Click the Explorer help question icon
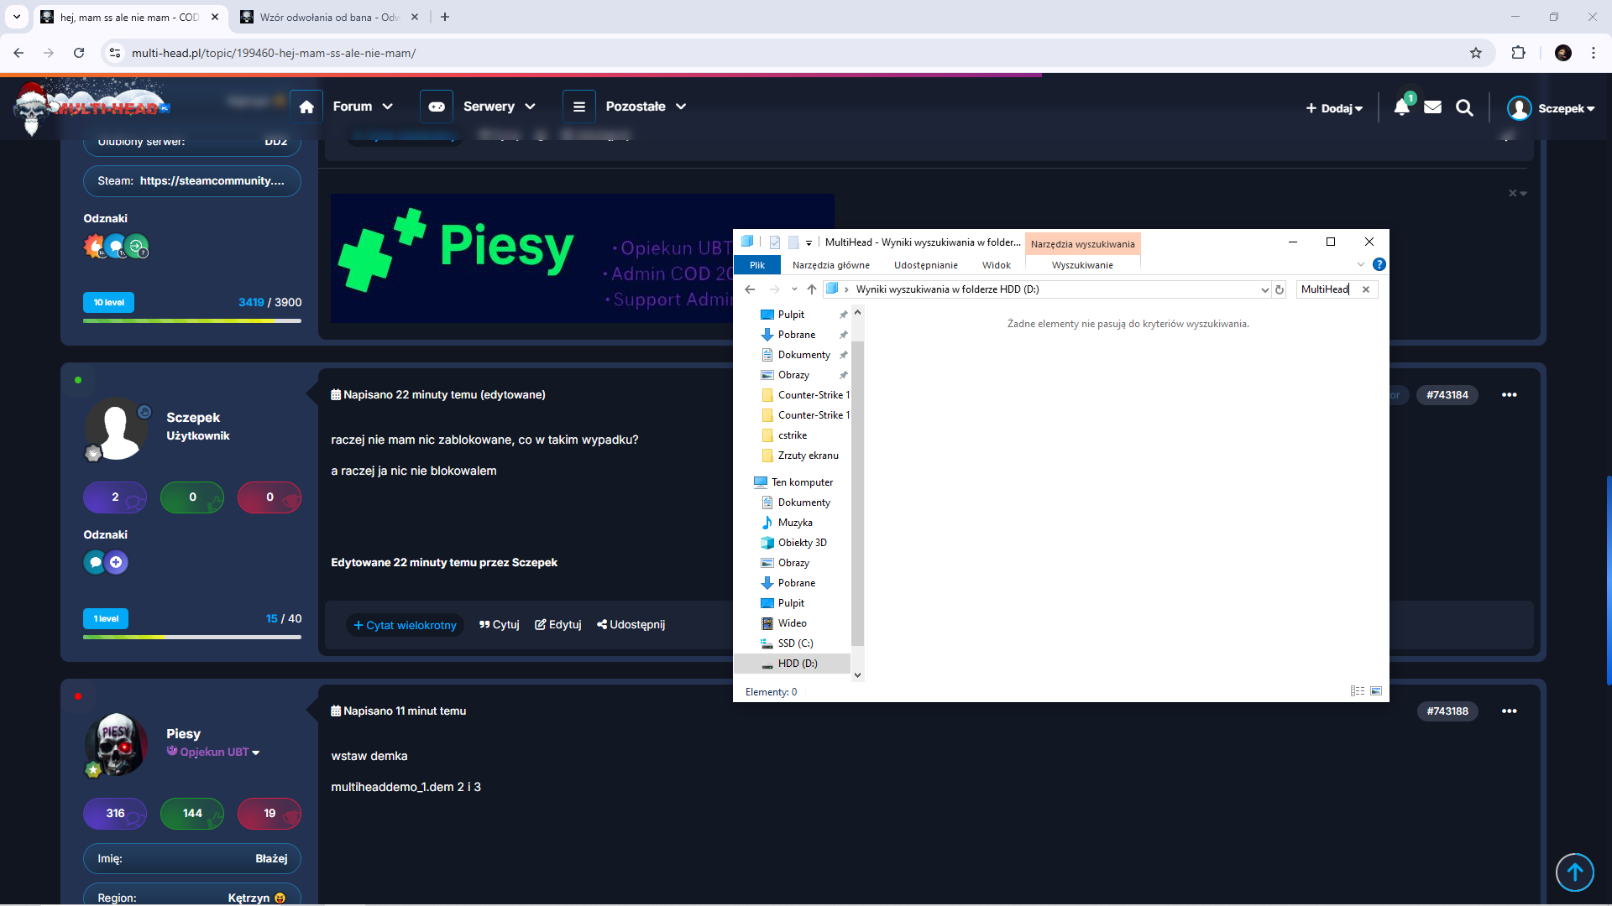 tap(1379, 264)
